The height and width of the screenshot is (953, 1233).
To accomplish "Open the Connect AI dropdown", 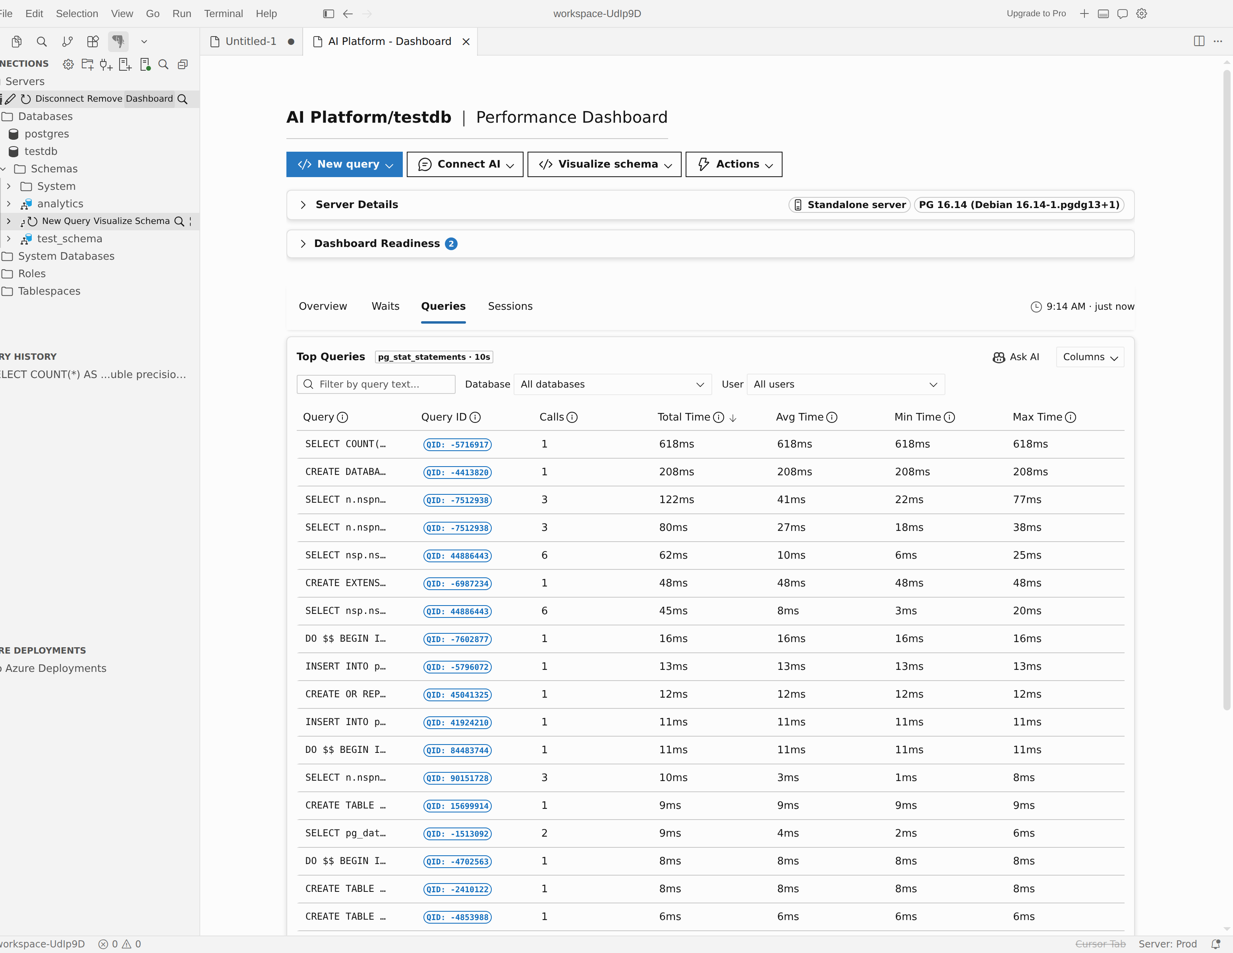I will pyautogui.click(x=465, y=164).
